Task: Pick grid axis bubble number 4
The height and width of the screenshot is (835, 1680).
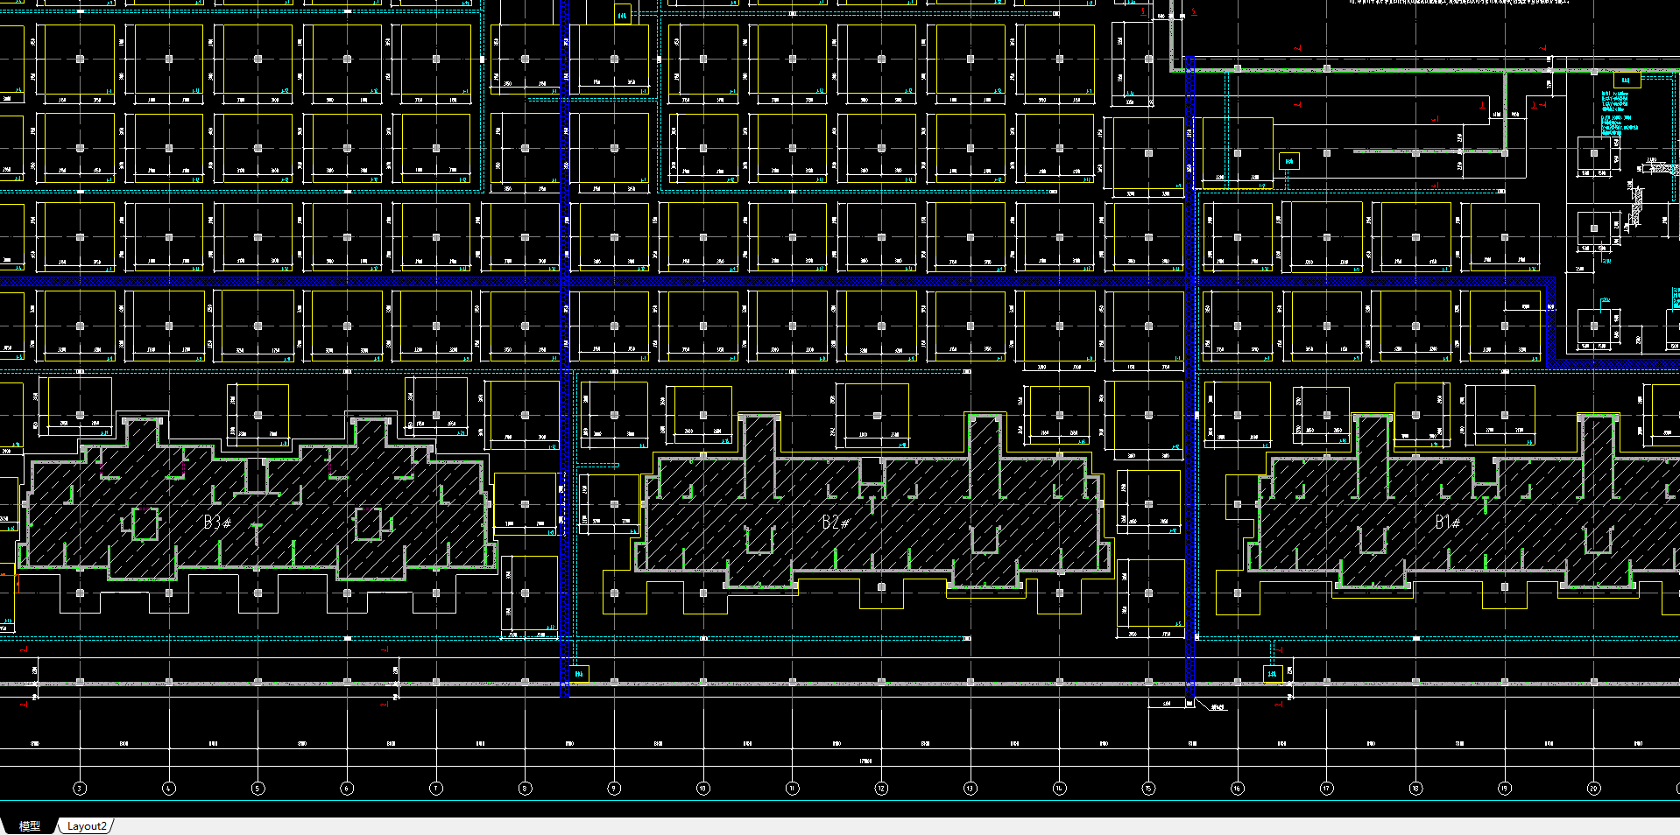Action: [x=169, y=789]
